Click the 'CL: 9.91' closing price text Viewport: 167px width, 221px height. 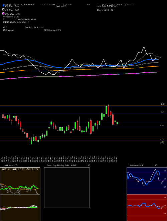pyautogui.click(x=60, y=6)
